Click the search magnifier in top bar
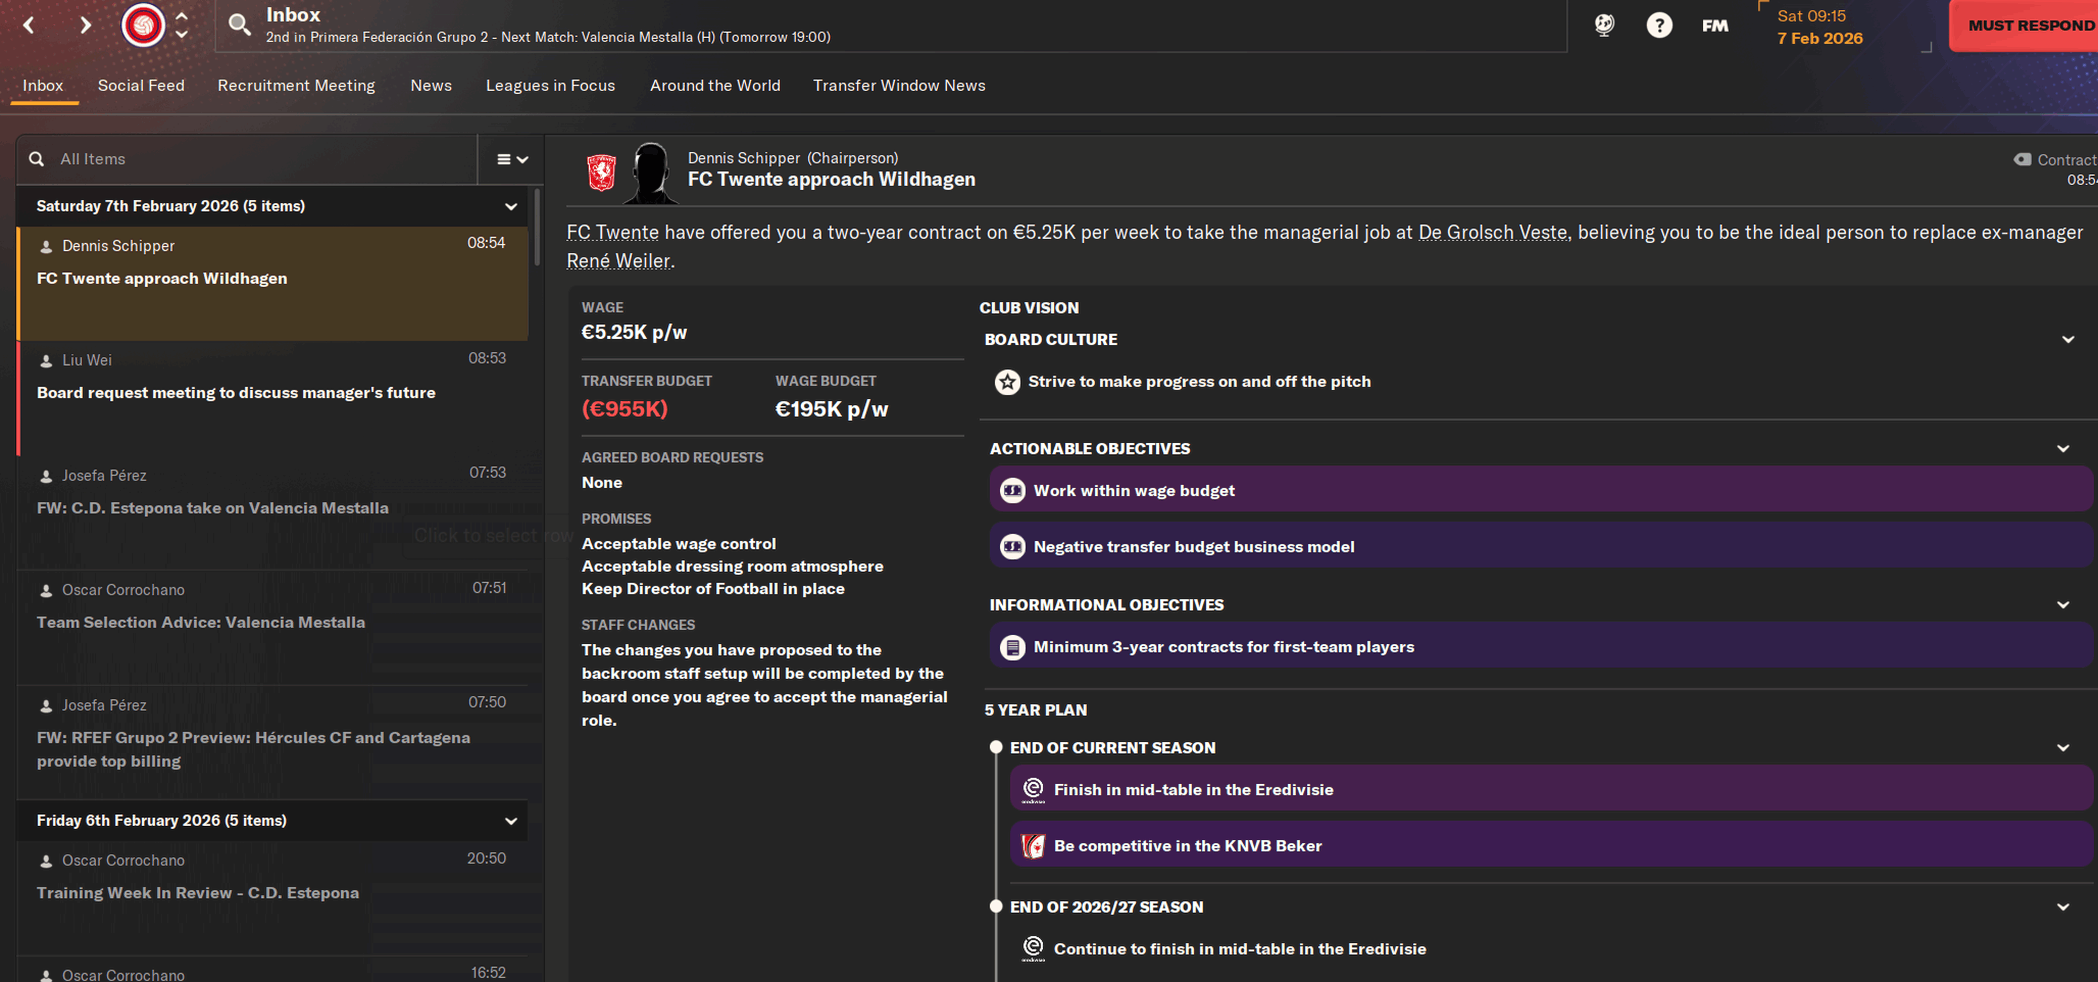Viewport: 2098px width, 982px height. pos(239,24)
